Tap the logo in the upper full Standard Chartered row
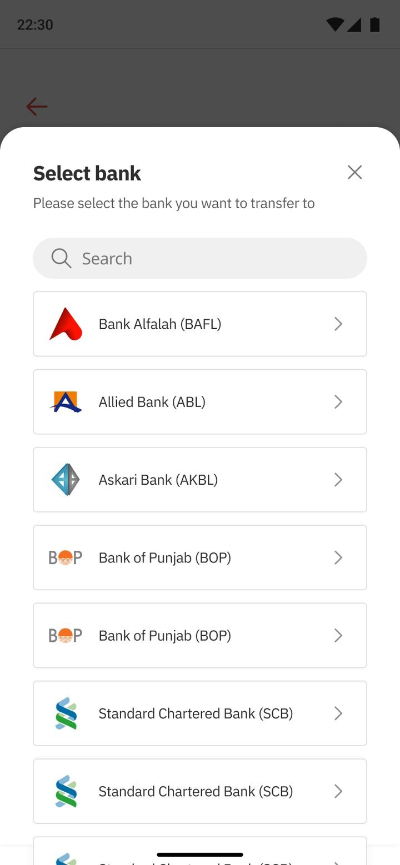Viewport: 400px width, 865px height. (x=66, y=713)
